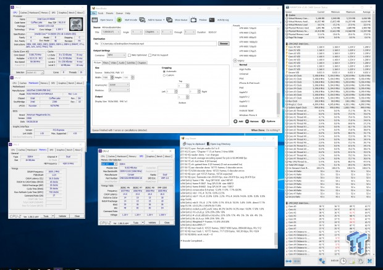383x270 pixels.
Task: Start the encode with the green play icon
Action: coord(119,20)
